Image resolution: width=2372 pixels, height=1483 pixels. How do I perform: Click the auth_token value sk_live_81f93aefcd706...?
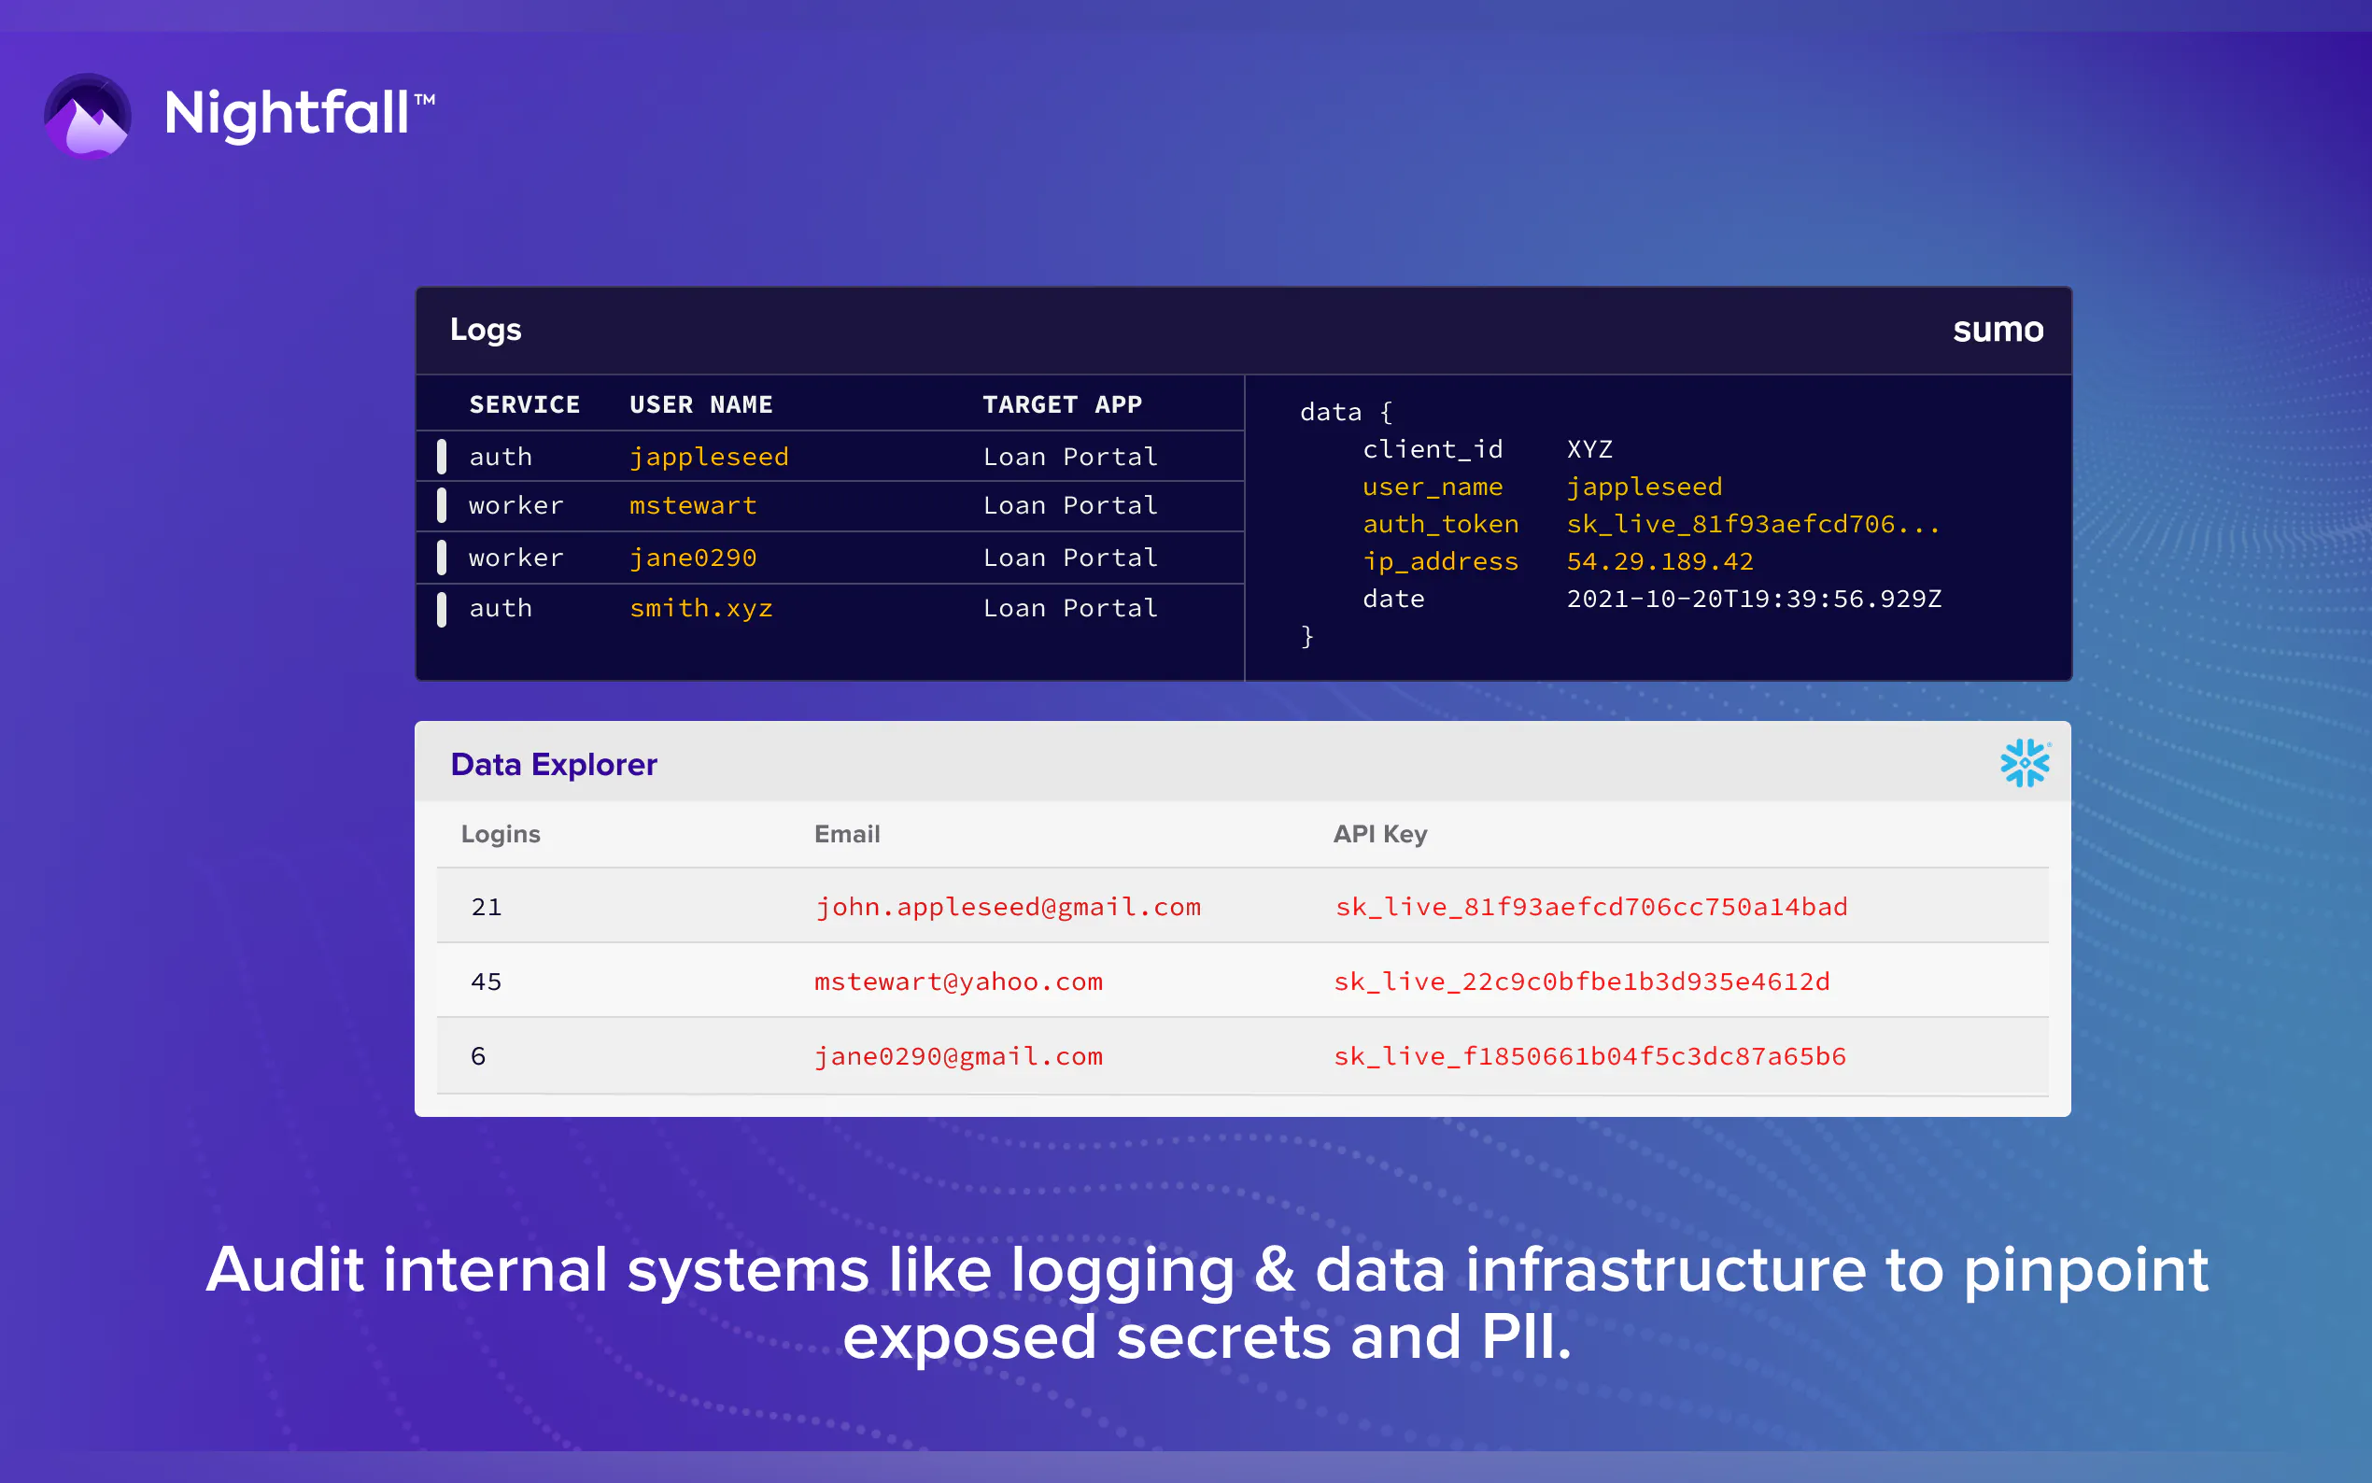(1752, 525)
